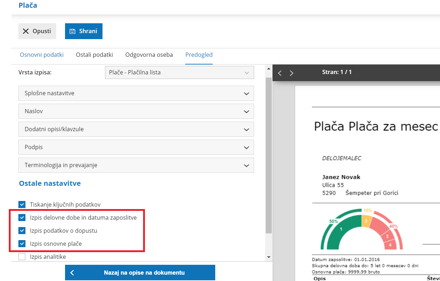The height and width of the screenshot is (281, 440).
Task: Click segment 4 of the payslip chart
Action: tap(390, 245)
